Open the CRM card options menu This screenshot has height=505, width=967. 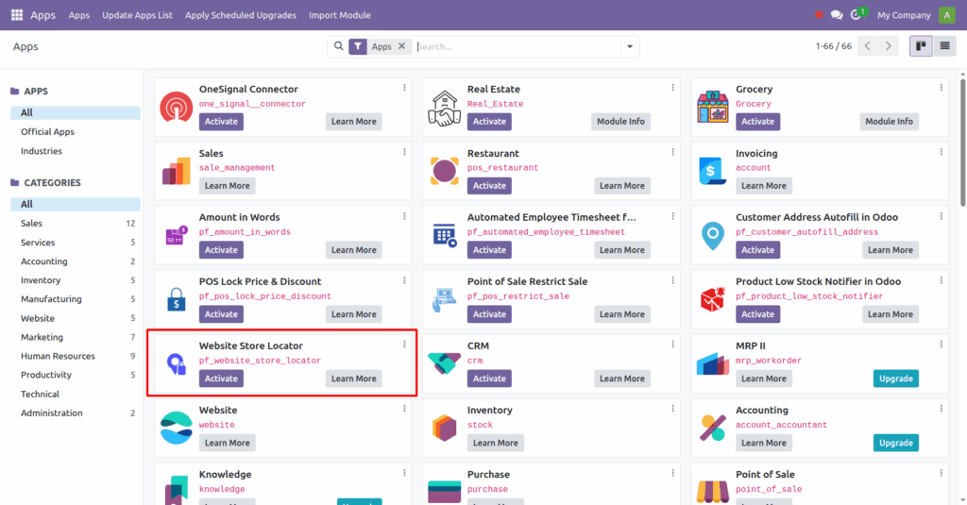[672, 345]
